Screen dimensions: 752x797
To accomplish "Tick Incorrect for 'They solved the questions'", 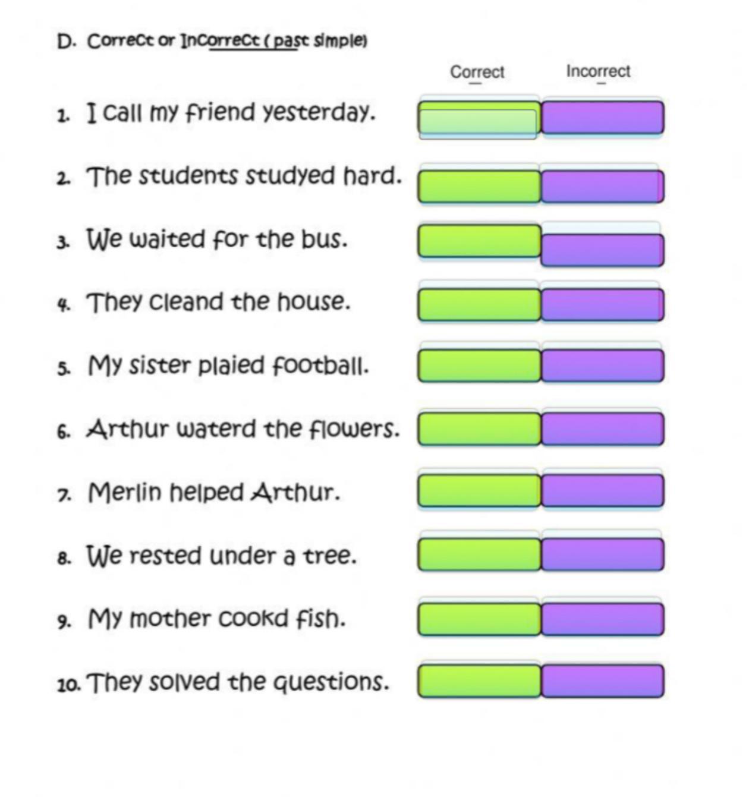I will (x=603, y=681).
